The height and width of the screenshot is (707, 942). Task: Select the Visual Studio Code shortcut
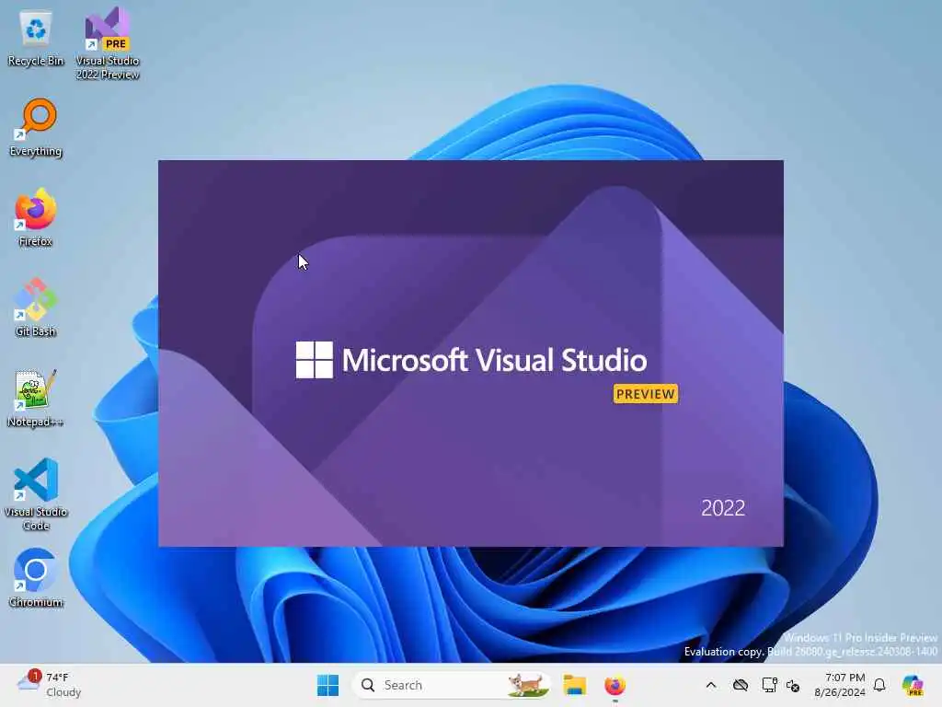click(x=36, y=494)
